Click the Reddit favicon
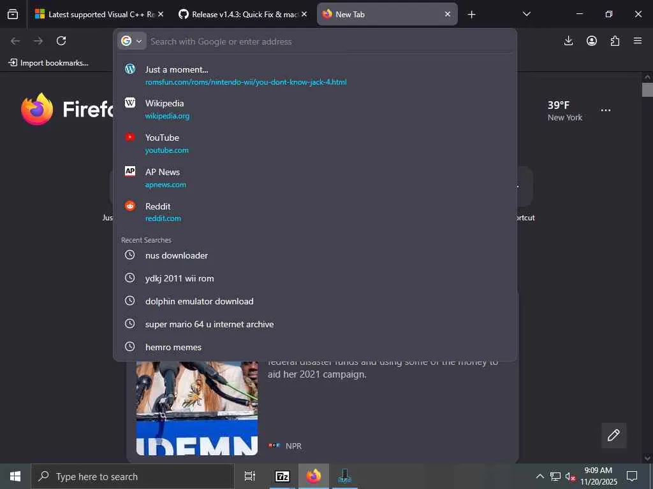Screen dimensions: 653x489 click(x=130, y=206)
